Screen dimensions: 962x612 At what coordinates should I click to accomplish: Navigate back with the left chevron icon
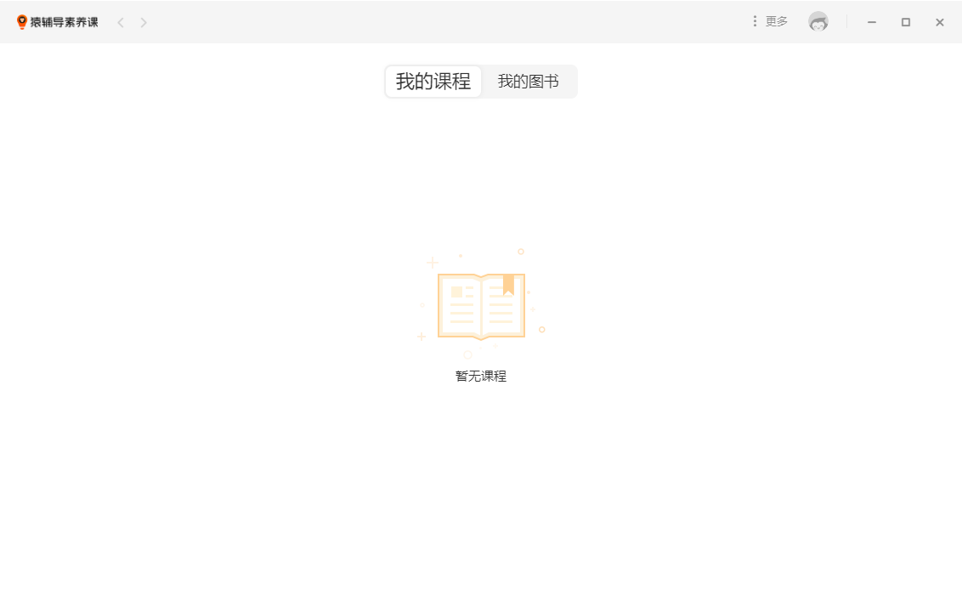tap(120, 22)
